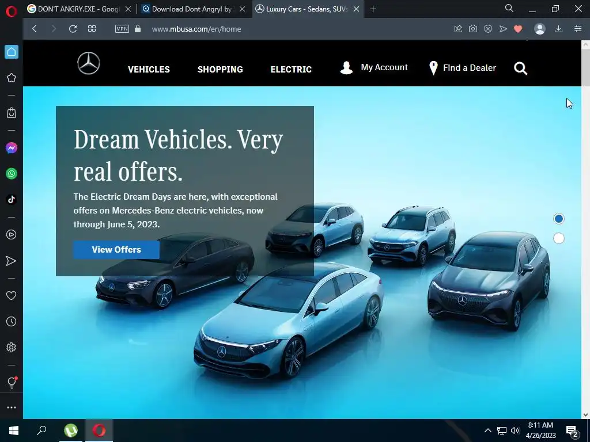This screenshot has height=442, width=590.
Task: Open the Windows Start menu
Action: click(14, 430)
